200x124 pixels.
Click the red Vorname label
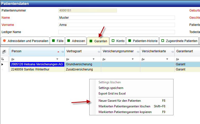pyautogui.click(x=8, y=25)
